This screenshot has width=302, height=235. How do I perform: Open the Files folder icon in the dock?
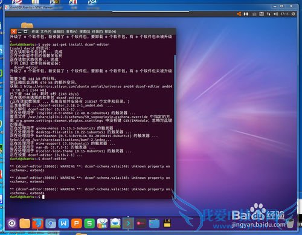[25, 224]
